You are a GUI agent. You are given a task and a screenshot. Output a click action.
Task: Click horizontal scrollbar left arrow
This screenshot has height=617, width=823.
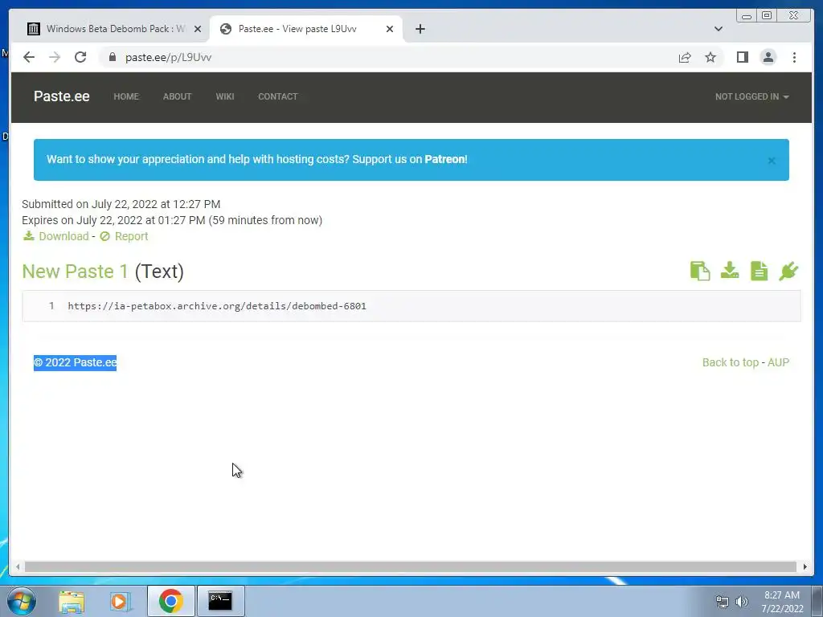click(x=18, y=566)
